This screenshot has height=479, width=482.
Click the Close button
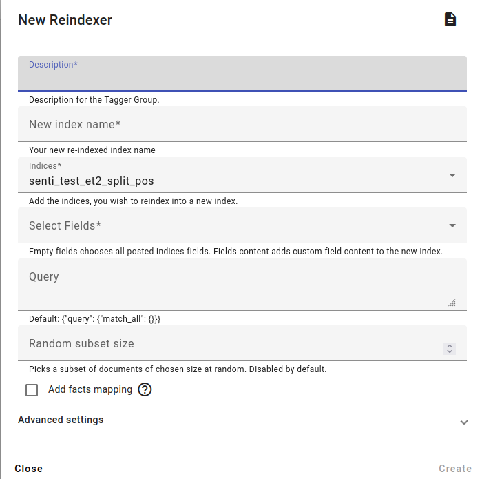coord(29,469)
